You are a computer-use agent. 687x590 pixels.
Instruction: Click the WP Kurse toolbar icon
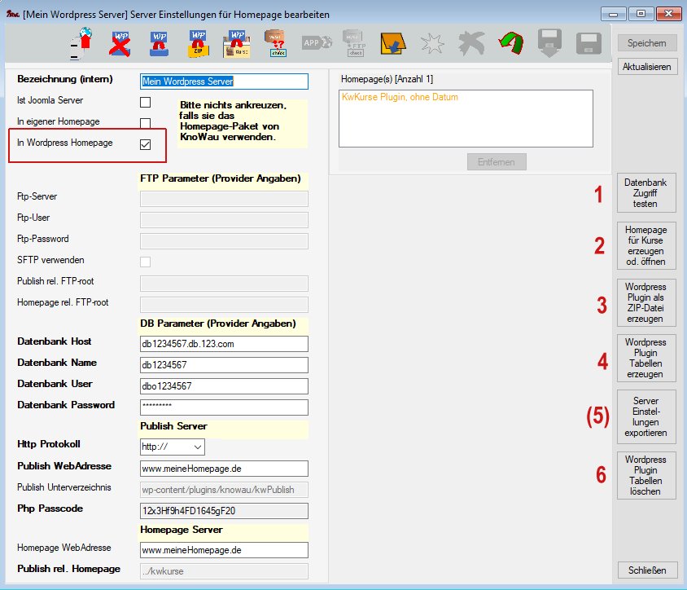[x=237, y=43]
